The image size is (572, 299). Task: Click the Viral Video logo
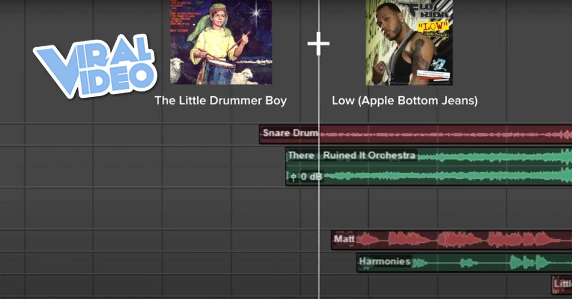(95, 66)
